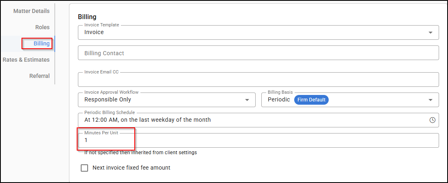Click the 'Periodic' billing basis value

click(x=279, y=99)
